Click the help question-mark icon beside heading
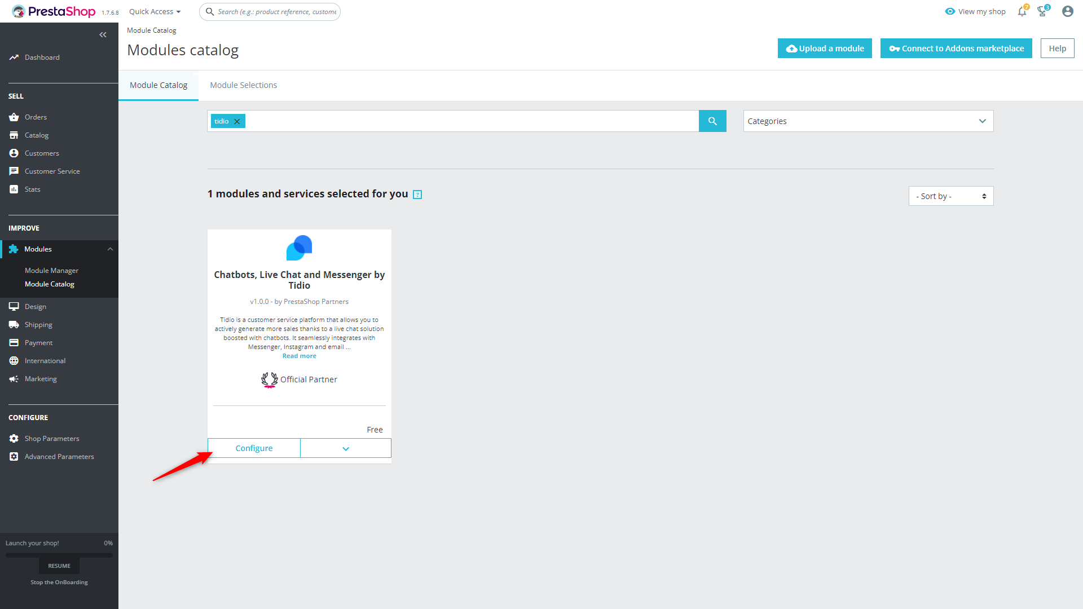This screenshot has height=609, width=1083. coord(417,195)
